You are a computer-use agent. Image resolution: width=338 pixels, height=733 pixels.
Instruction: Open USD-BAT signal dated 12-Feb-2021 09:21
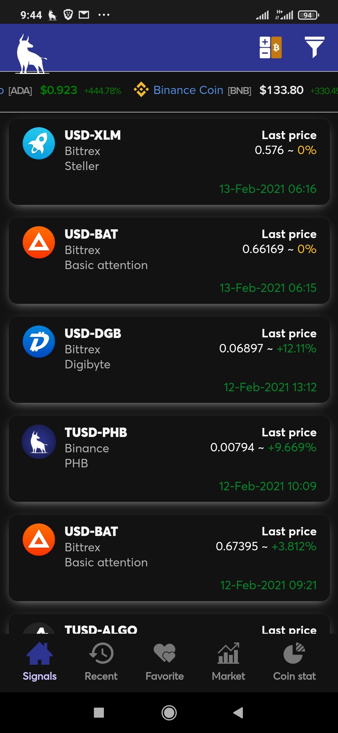tap(169, 558)
